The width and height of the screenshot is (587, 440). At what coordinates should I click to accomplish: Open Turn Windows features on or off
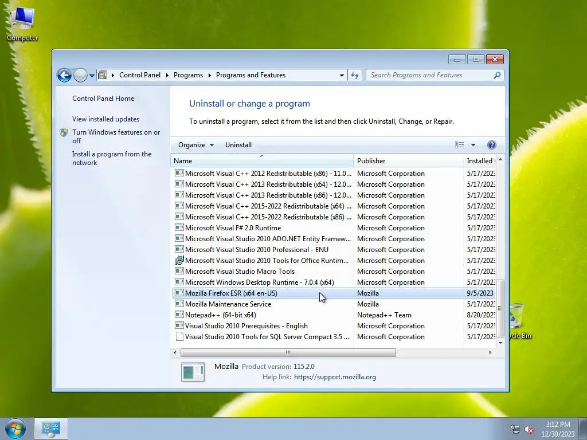[116, 136]
